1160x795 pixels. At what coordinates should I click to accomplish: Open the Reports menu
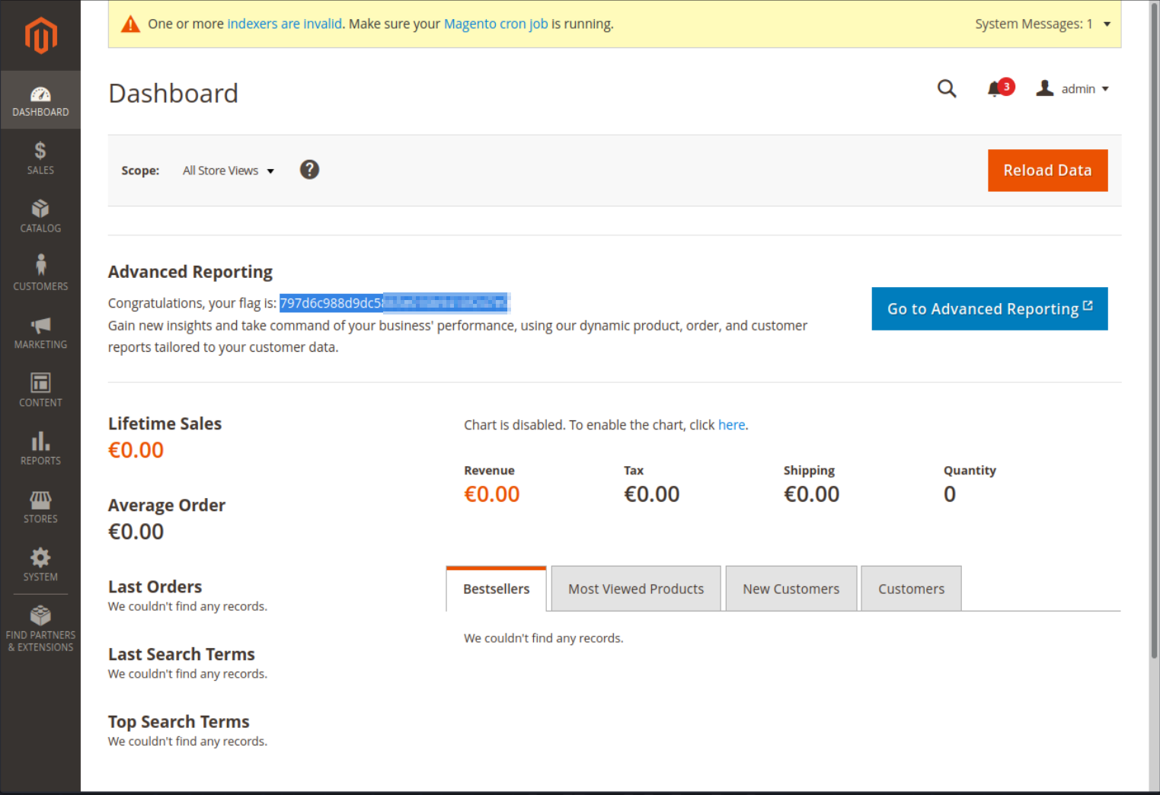click(x=40, y=449)
